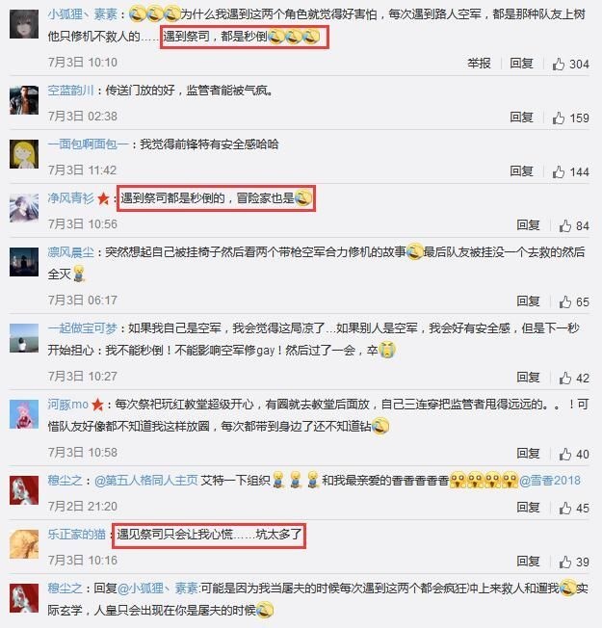Open 空蓝韵川's user profile name

(70, 91)
